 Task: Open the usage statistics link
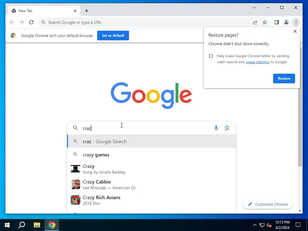(x=257, y=62)
